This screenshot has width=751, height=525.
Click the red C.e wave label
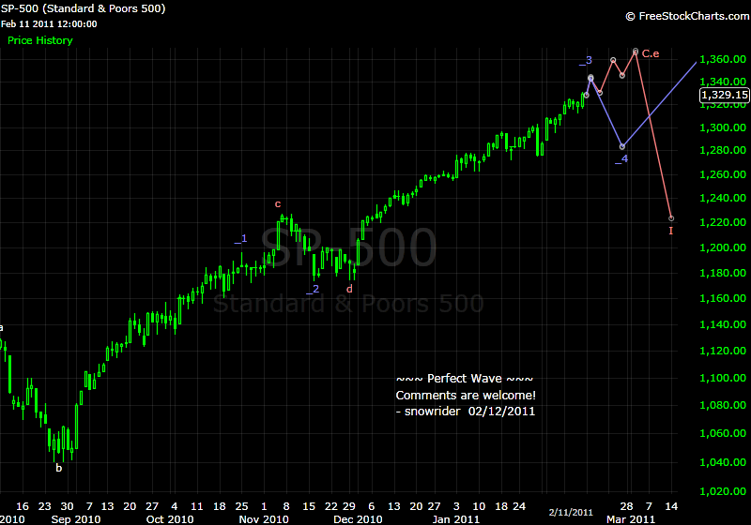651,54
